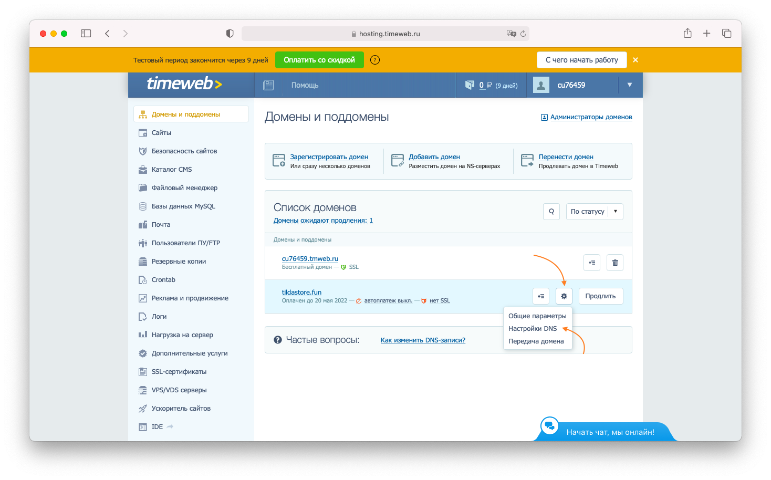Image resolution: width=771 pixels, height=480 pixels.
Task: Click Дополнительные услуги icon
Action: coord(143,353)
